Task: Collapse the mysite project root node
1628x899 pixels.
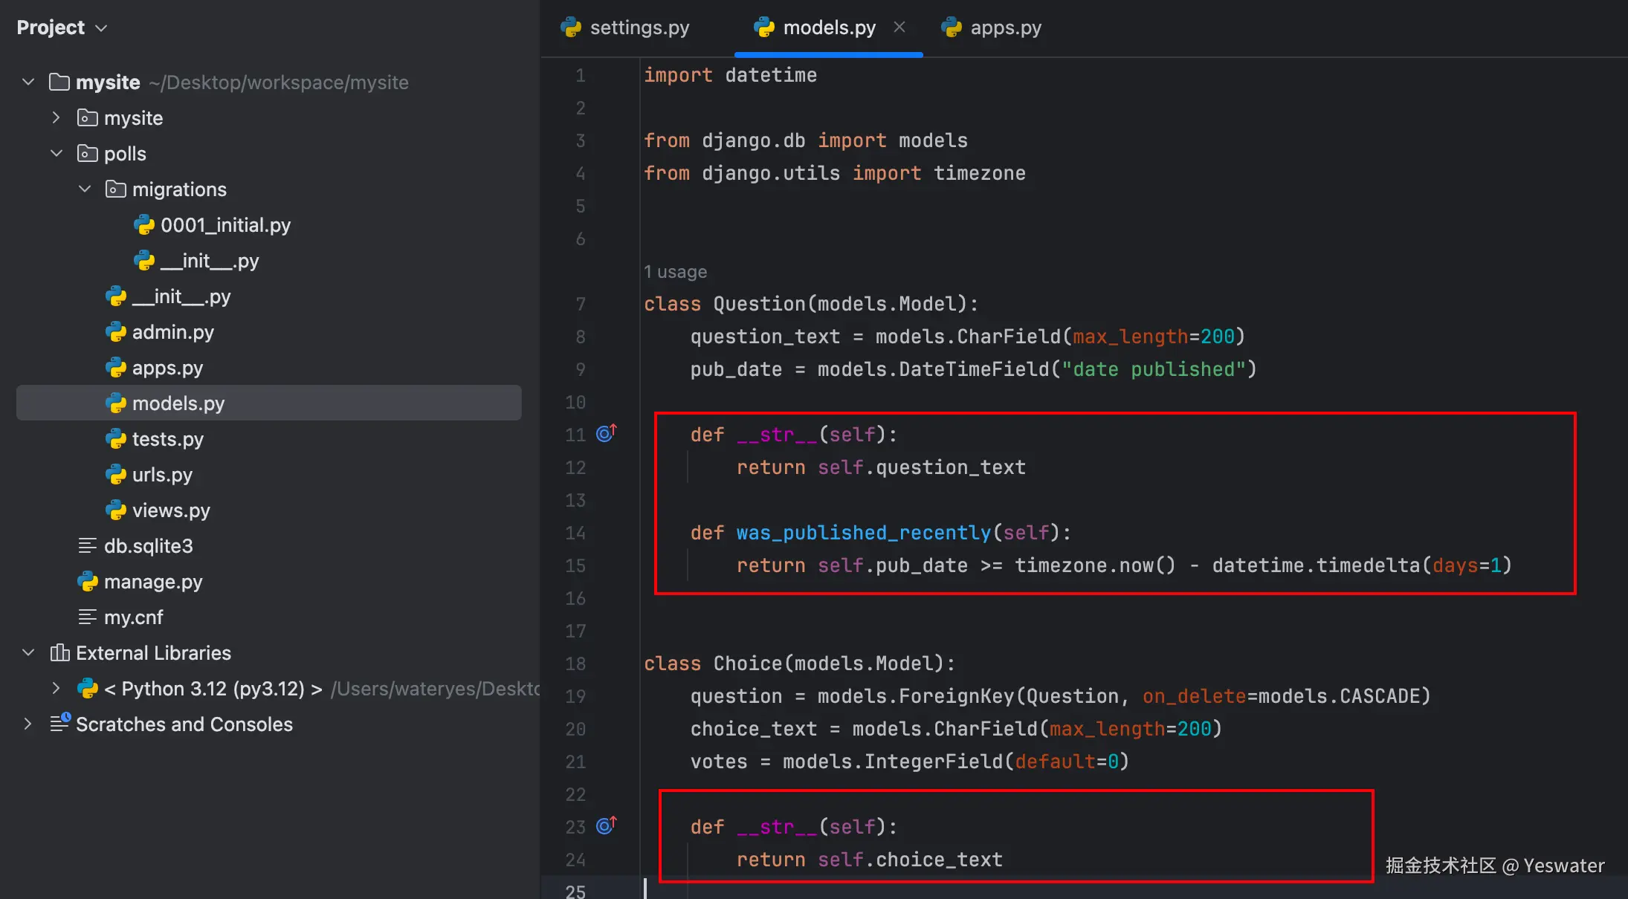Action: tap(28, 82)
